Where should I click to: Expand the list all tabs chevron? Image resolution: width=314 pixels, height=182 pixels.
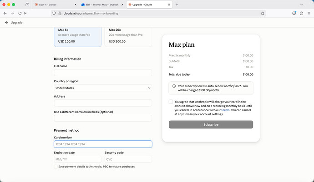tap(301, 5)
